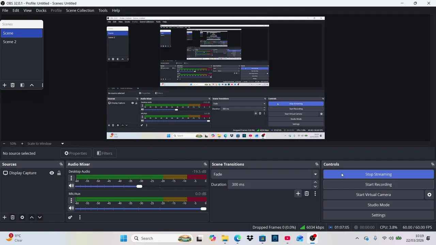Pop out the Sources dock
The width and height of the screenshot is (436, 245).
(x=61, y=164)
